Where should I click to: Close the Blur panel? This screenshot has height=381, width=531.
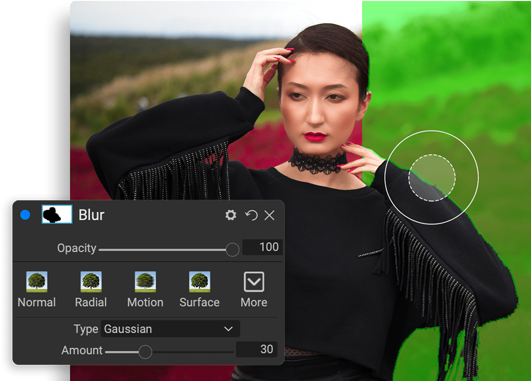(x=270, y=215)
